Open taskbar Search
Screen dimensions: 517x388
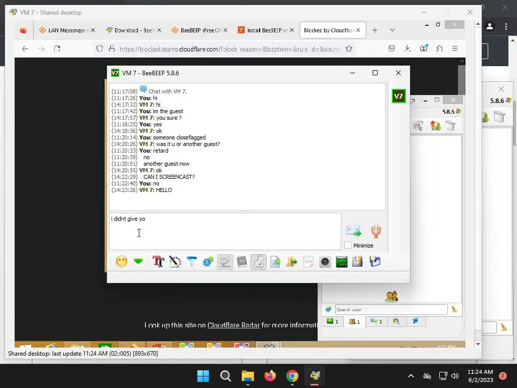pos(226,376)
